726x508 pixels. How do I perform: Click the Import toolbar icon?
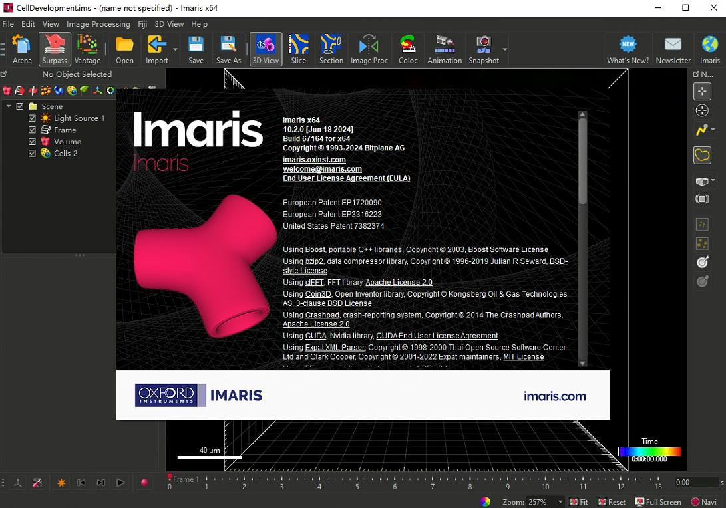[x=157, y=49]
